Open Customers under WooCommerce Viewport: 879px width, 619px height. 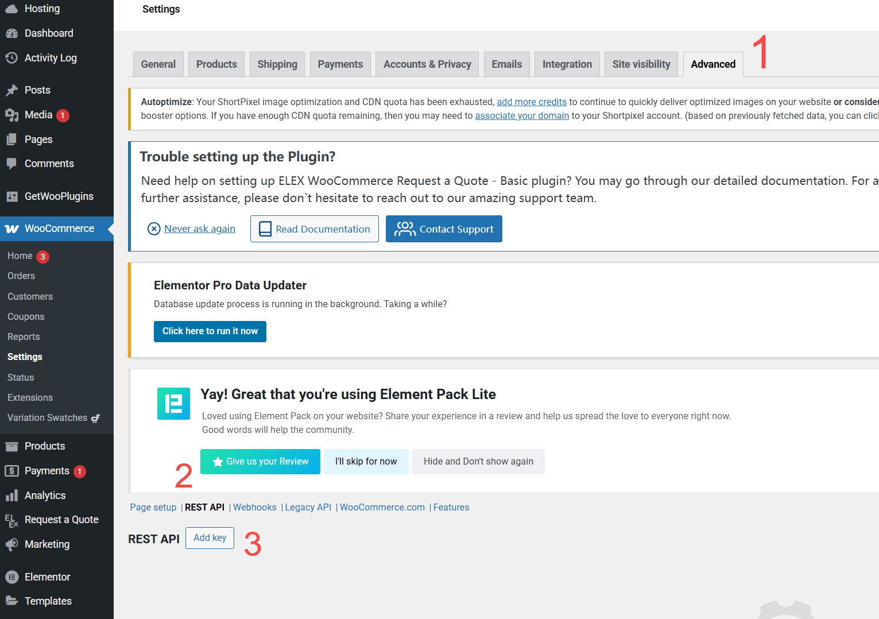30,297
